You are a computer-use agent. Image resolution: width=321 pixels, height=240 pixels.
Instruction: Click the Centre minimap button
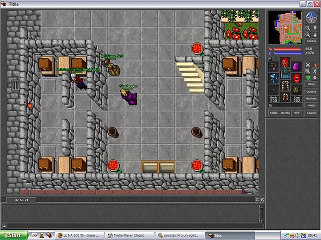[311, 41]
